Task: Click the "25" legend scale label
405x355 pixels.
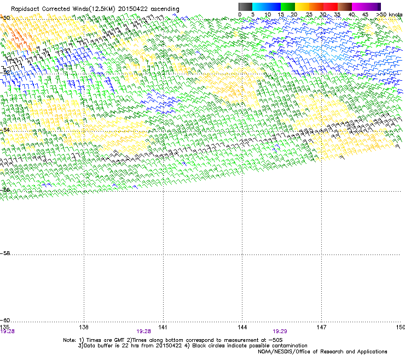Action: coord(309,15)
